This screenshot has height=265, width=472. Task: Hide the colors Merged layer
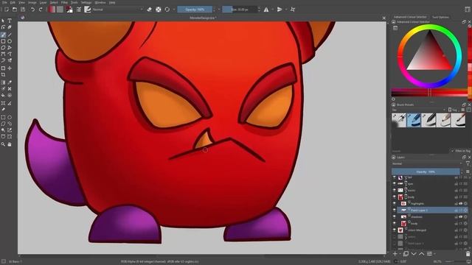point(395,230)
